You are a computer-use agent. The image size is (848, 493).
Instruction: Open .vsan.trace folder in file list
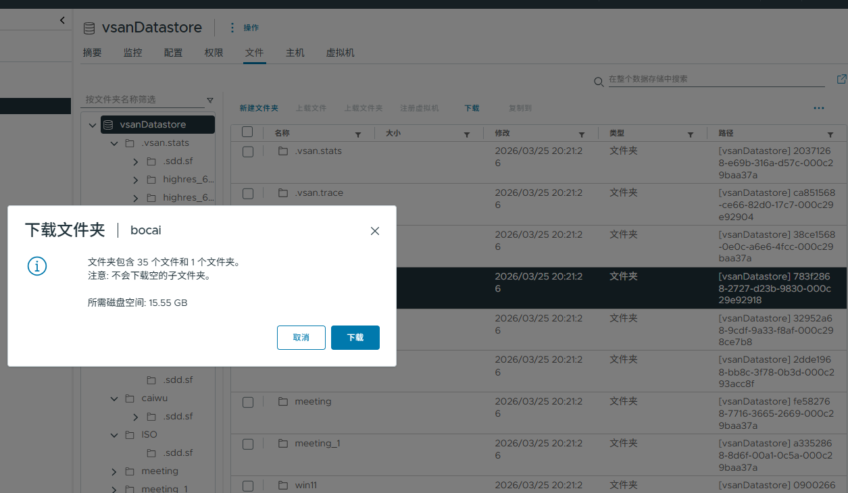319,192
